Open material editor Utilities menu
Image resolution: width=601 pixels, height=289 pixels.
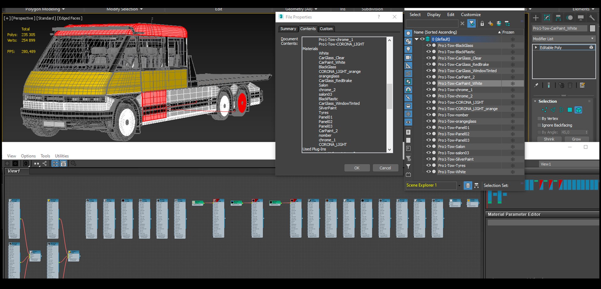pyautogui.click(x=62, y=156)
